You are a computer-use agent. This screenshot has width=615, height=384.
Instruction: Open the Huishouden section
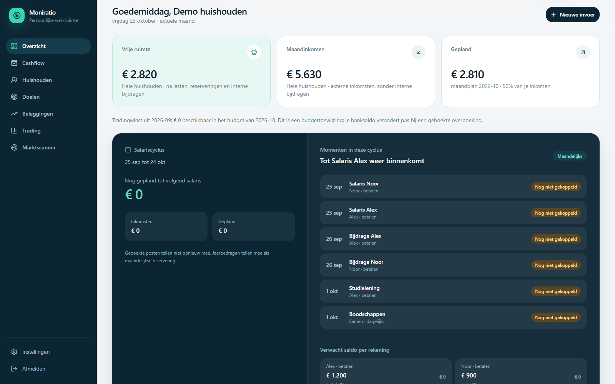pos(48,80)
